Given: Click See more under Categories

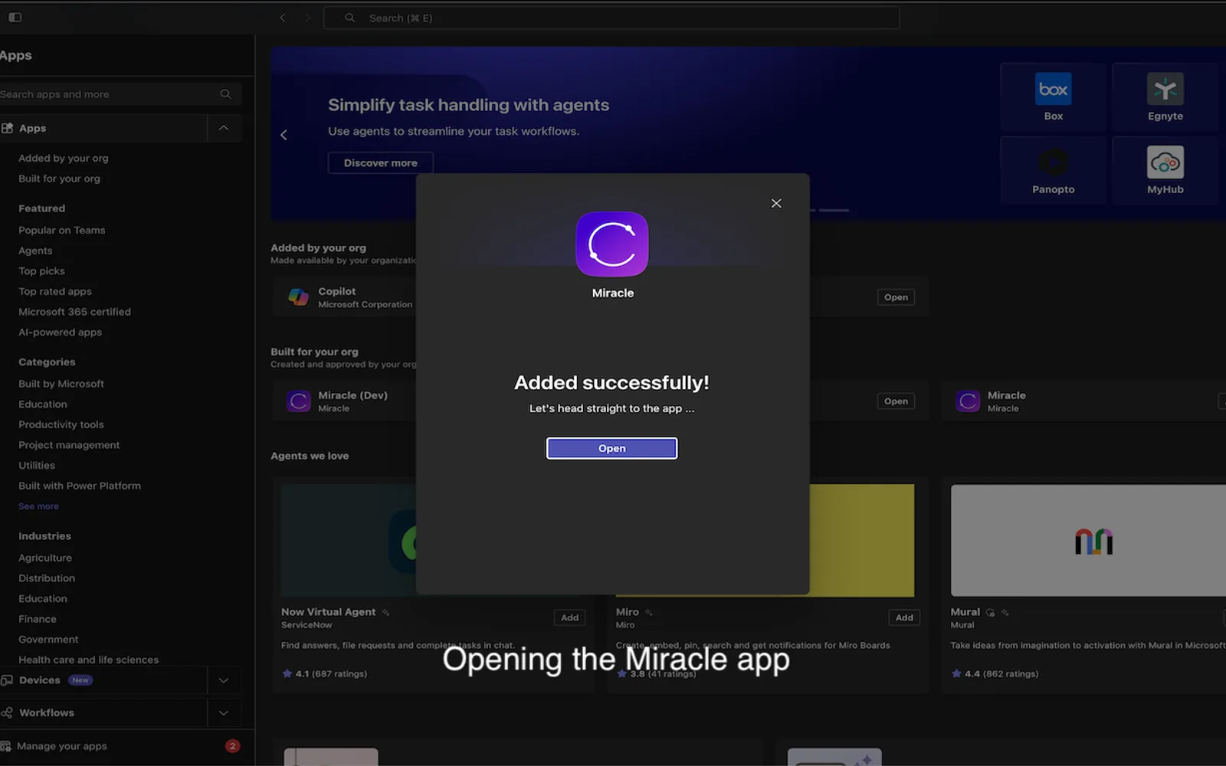Looking at the screenshot, I should point(38,506).
